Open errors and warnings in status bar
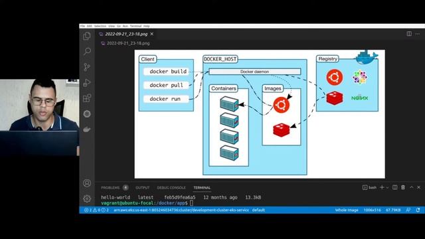 coord(96,210)
